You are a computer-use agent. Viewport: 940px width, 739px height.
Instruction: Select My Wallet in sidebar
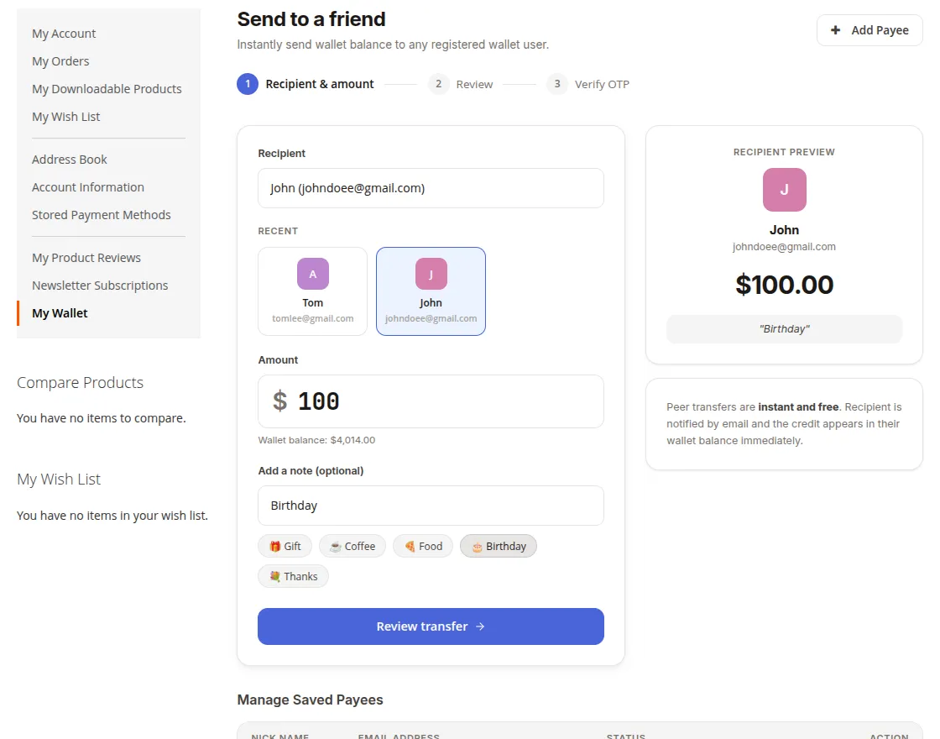pyautogui.click(x=60, y=313)
